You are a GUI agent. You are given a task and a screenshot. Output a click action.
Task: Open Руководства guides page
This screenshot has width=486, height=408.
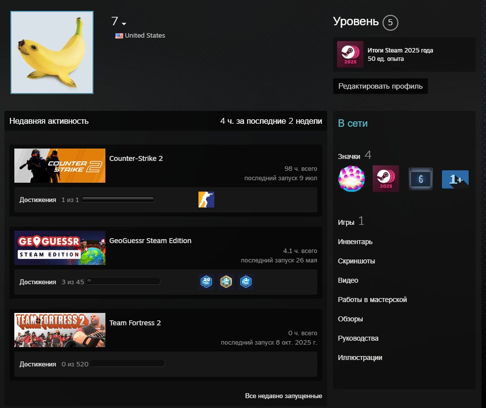pos(358,338)
